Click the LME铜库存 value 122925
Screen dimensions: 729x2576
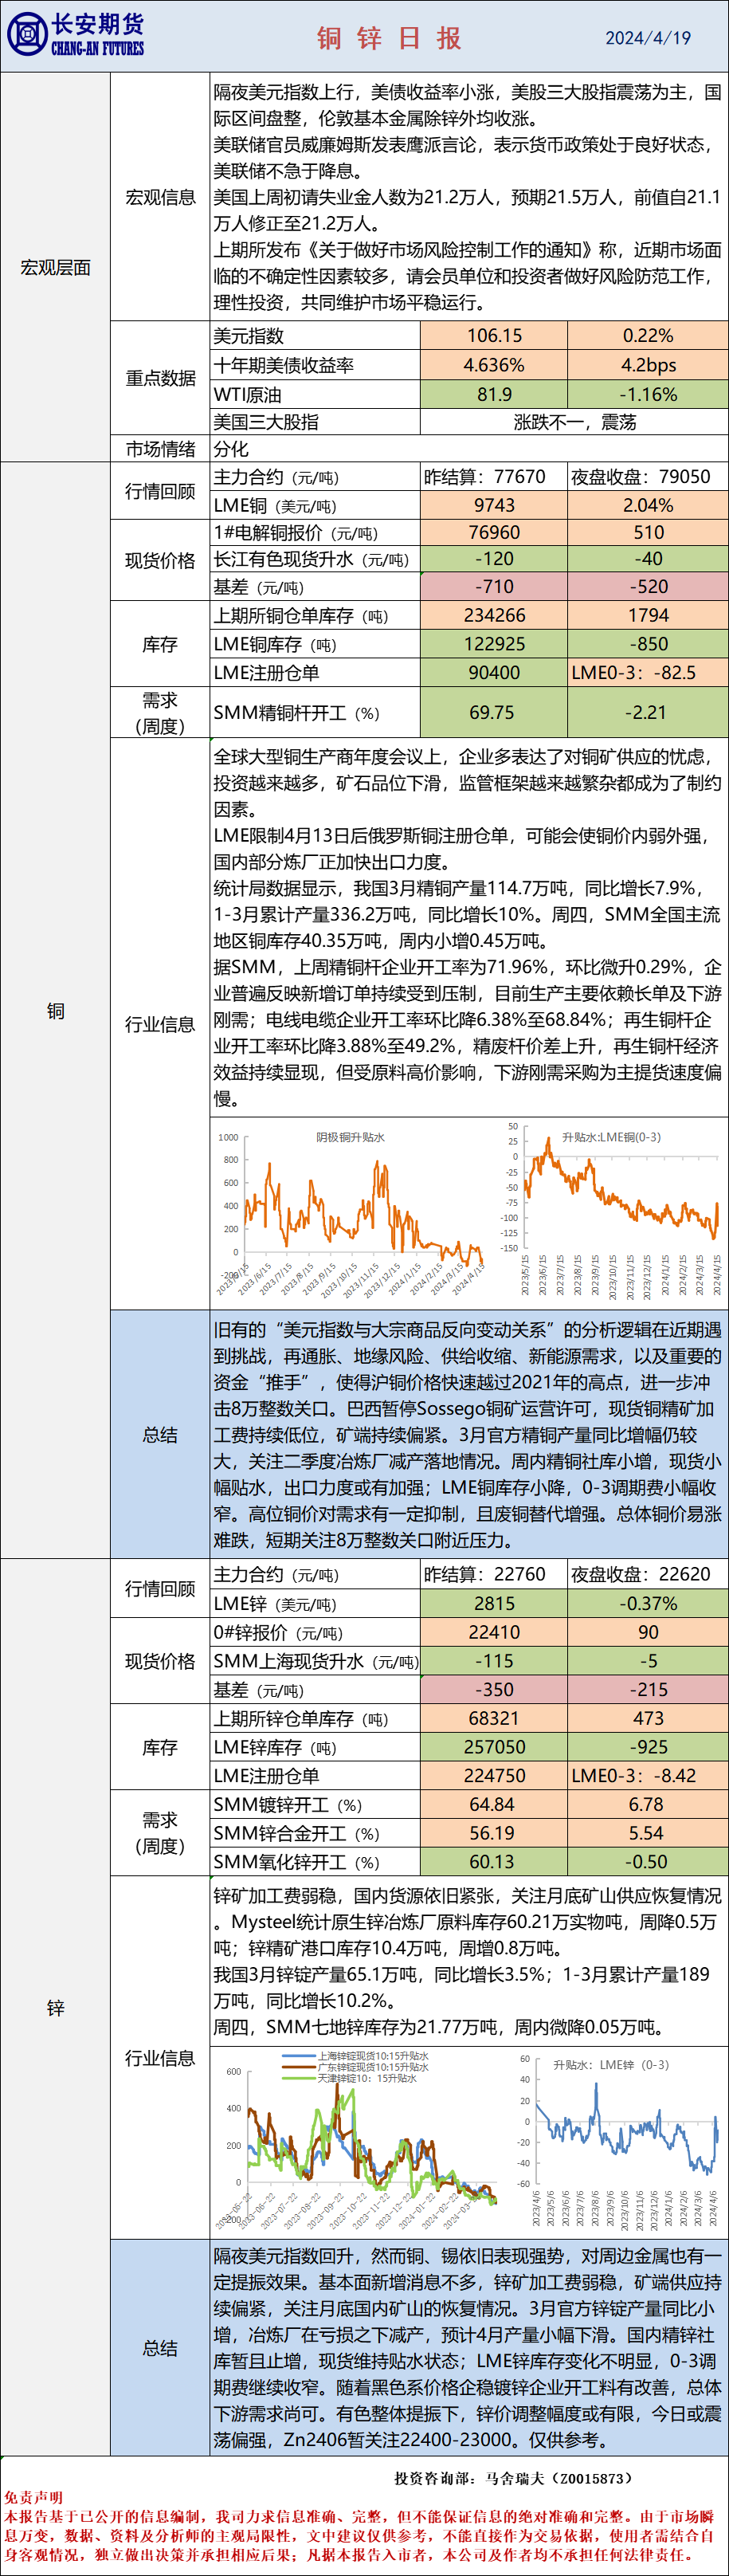click(x=494, y=644)
